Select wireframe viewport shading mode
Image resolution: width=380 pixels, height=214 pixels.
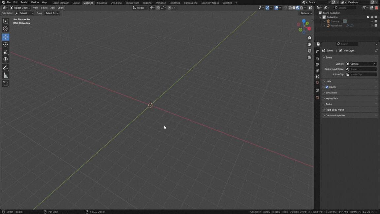pos(290,8)
